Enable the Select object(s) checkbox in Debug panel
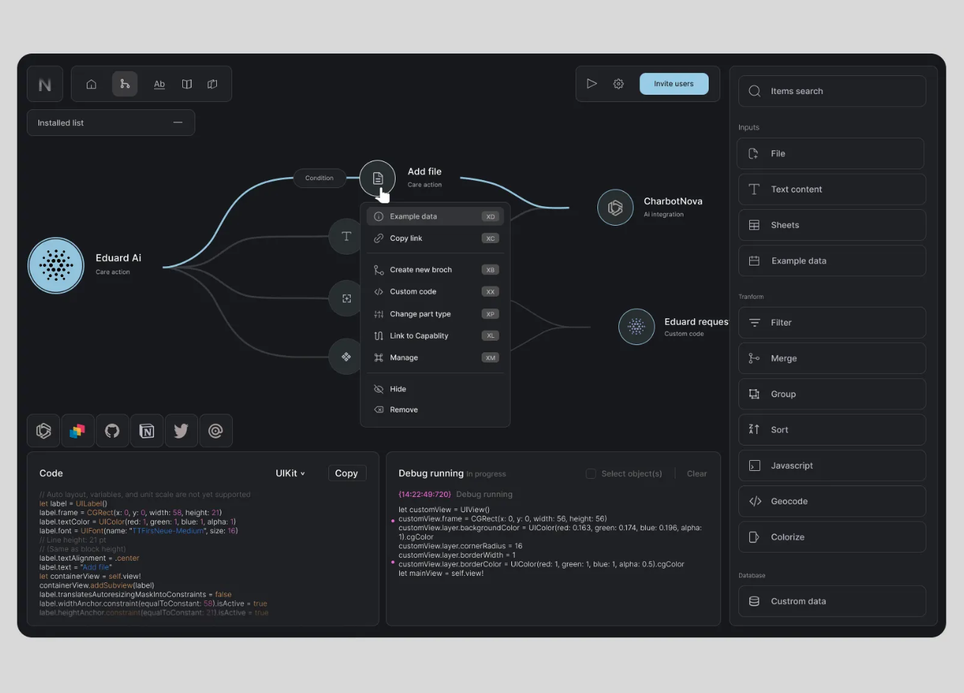The image size is (964, 693). [x=590, y=473]
